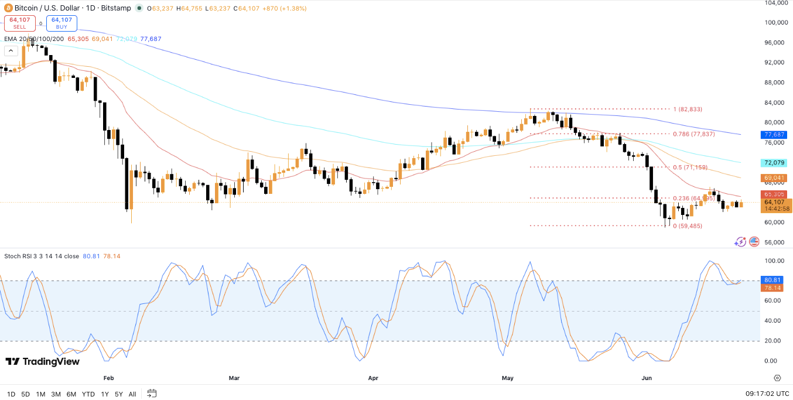The image size is (793, 400).
Task: Click the TradingView logo
Action: pyautogui.click(x=42, y=361)
